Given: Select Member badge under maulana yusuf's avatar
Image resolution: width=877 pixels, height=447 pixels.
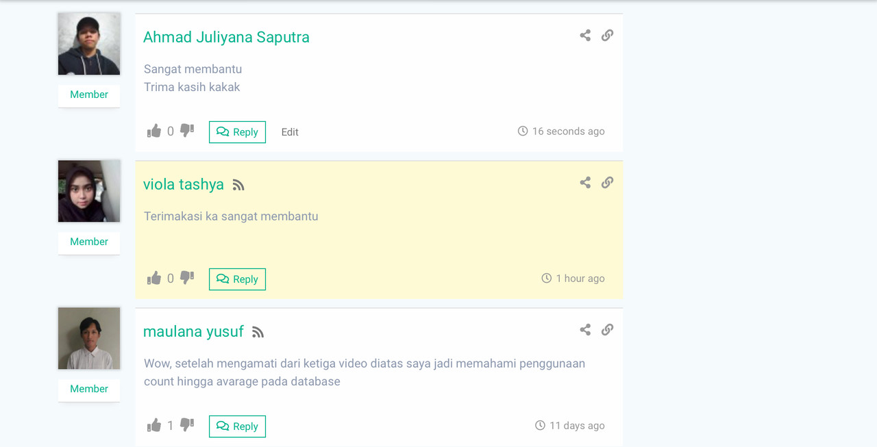Looking at the screenshot, I should coord(89,389).
